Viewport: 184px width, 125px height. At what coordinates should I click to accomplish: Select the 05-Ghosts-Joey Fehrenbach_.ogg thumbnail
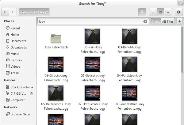[56, 65]
